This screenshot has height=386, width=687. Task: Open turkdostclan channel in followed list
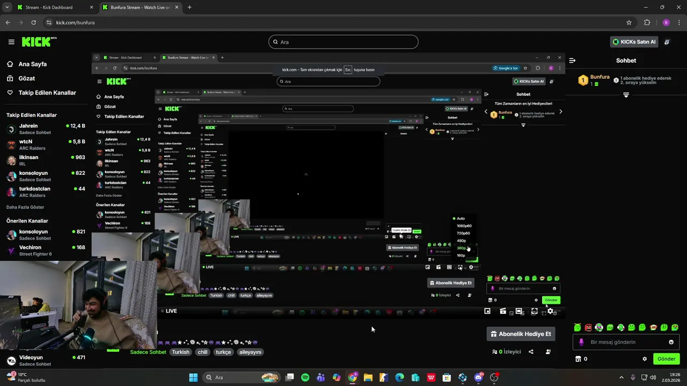(x=46, y=192)
